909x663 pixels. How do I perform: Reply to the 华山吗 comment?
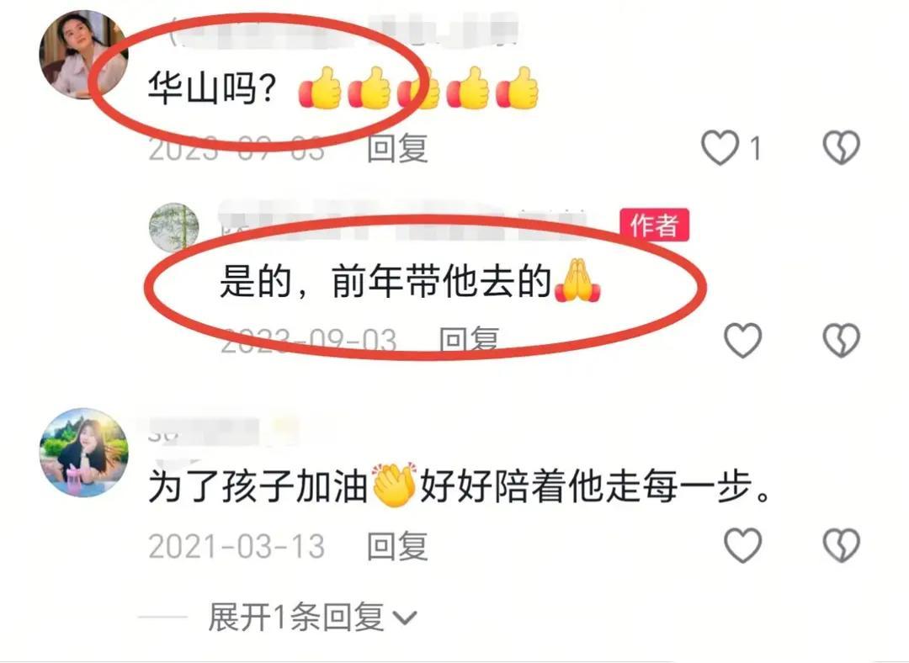tap(397, 147)
